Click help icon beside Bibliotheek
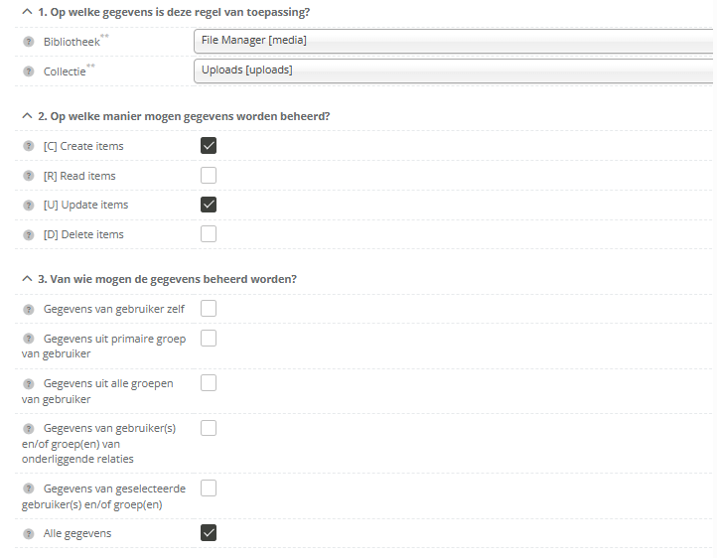Viewport: 717px width, 558px height. click(x=29, y=43)
